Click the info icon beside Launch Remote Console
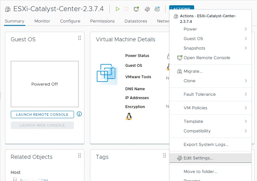 pos(79,114)
